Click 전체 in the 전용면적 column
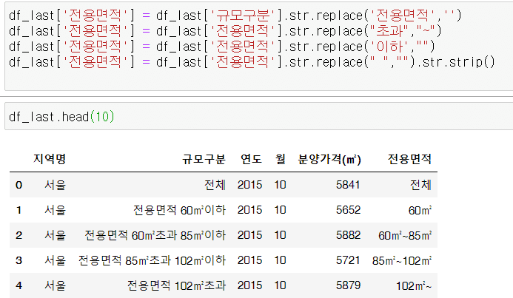Screen dimensions: 513x298 tap(420, 185)
